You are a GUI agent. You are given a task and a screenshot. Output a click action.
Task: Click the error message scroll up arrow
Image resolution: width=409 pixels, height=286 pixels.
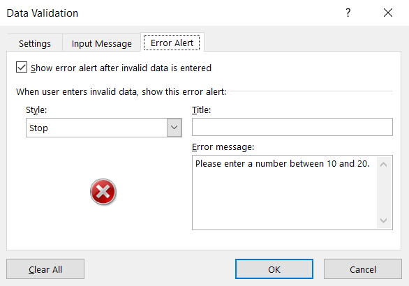coord(383,165)
